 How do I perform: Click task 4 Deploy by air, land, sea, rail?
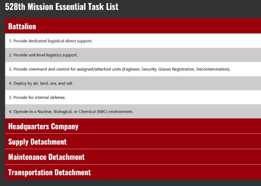41,83
